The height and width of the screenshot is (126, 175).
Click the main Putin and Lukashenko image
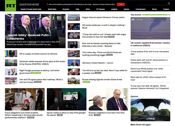(x=35, y=31)
